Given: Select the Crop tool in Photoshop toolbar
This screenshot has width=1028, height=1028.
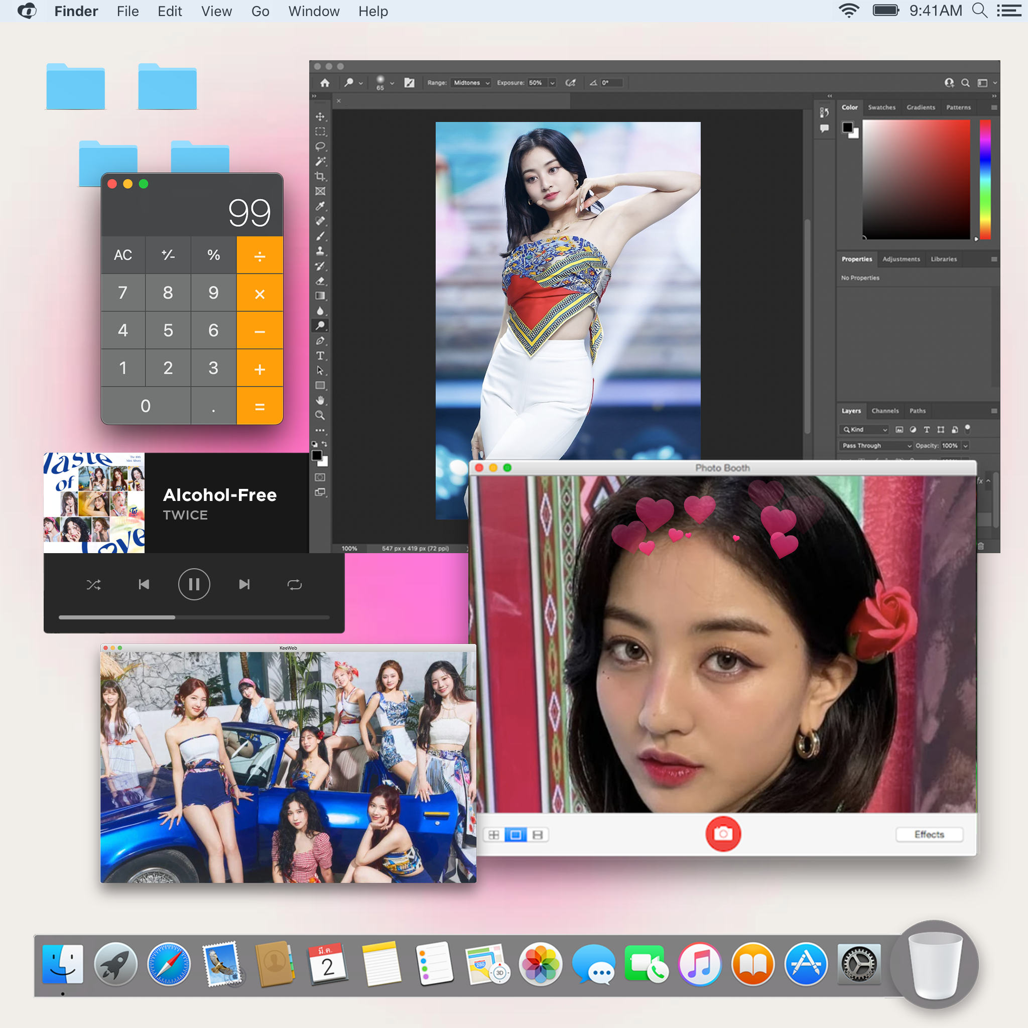Looking at the screenshot, I should click(320, 176).
